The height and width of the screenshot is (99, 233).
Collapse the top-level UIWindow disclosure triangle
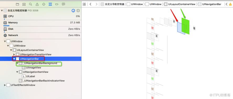coord(5,41)
